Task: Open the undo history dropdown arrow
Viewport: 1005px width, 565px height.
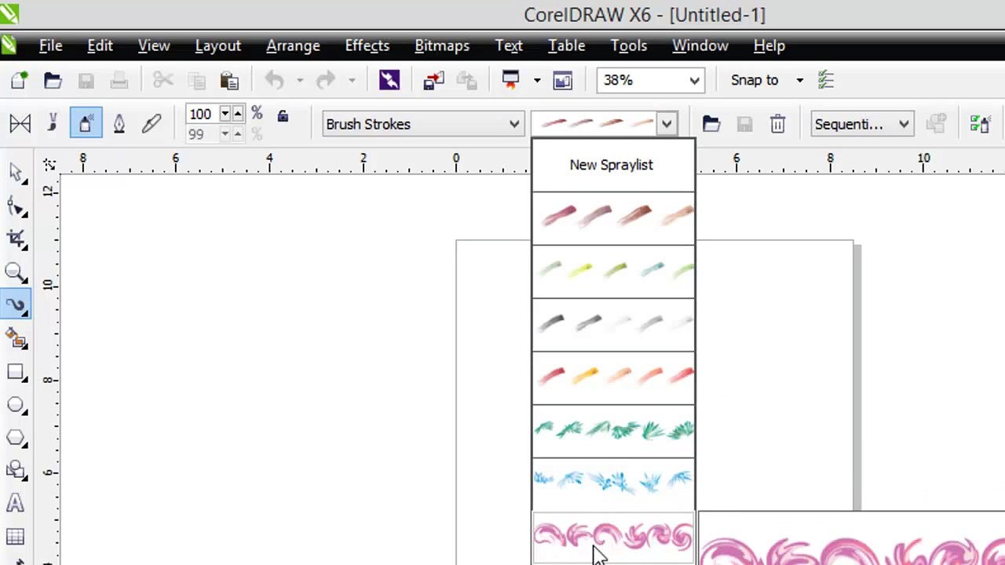Action: point(299,80)
